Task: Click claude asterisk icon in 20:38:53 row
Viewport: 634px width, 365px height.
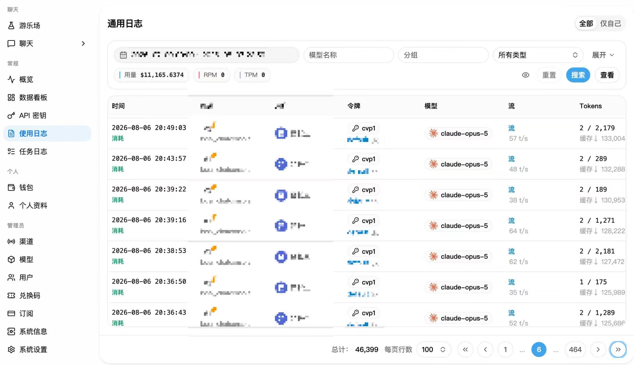Action: click(x=433, y=256)
